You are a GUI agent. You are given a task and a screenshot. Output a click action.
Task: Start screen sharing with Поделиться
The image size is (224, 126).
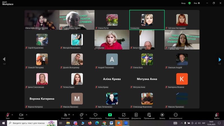[x=110, y=116]
